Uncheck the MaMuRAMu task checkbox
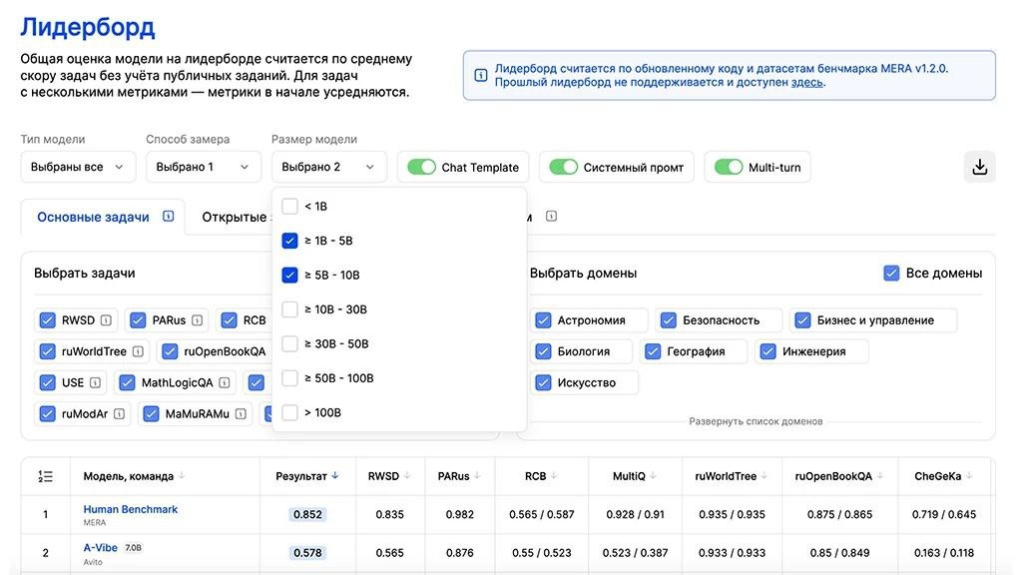This screenshot has height=575, width=1022. click(x=151, y=414)
